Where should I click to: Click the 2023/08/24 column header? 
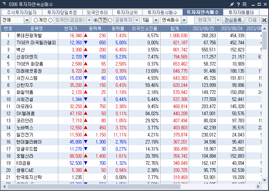[x=232, y=28]
